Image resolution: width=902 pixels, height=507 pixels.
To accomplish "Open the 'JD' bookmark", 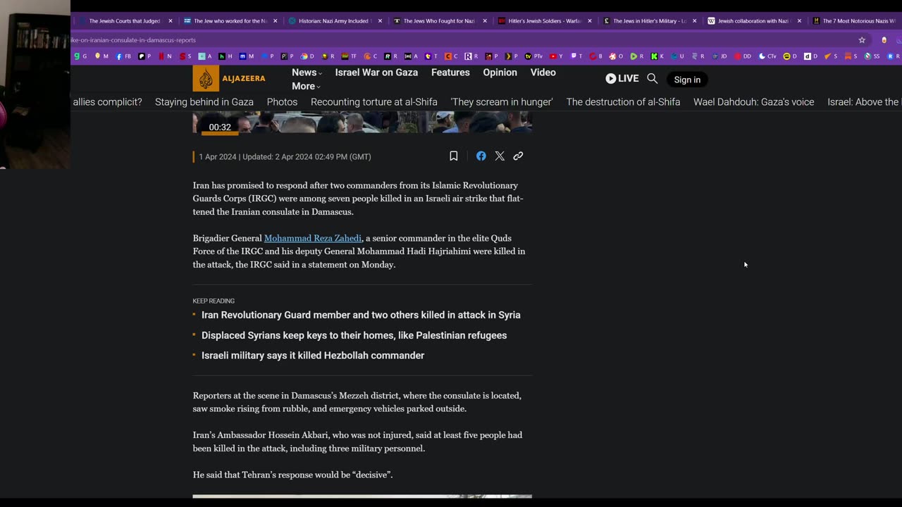I will (x=720, y=56).
